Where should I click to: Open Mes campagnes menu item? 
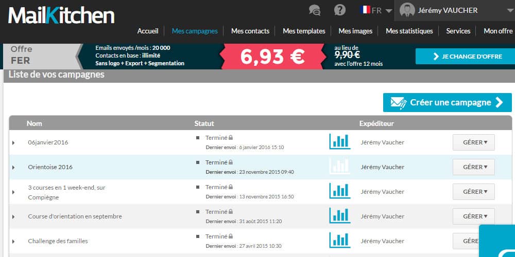[195, 31]
